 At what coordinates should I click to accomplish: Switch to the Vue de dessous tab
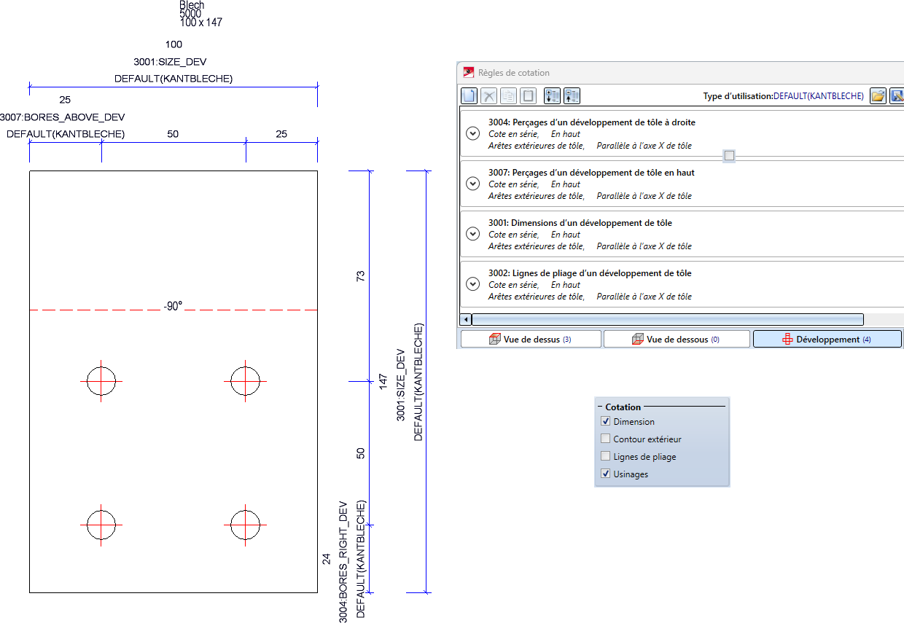pos(677,340)
